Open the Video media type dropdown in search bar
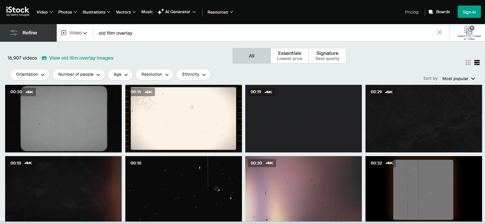This screenshot has width=485, height=223. [75, 33]
